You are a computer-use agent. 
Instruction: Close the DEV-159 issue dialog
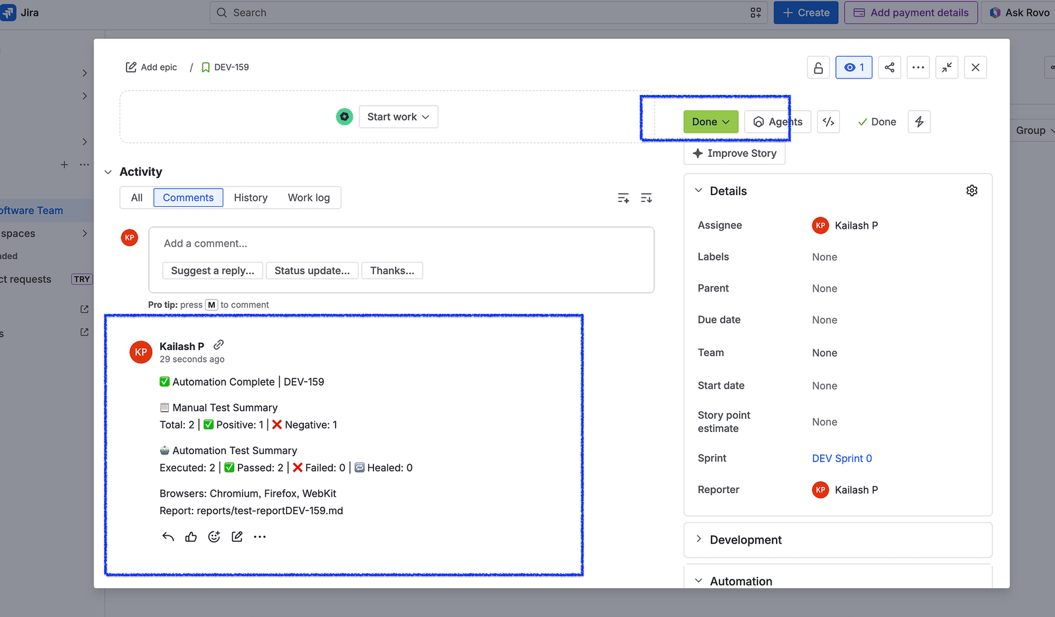(975, 67)
